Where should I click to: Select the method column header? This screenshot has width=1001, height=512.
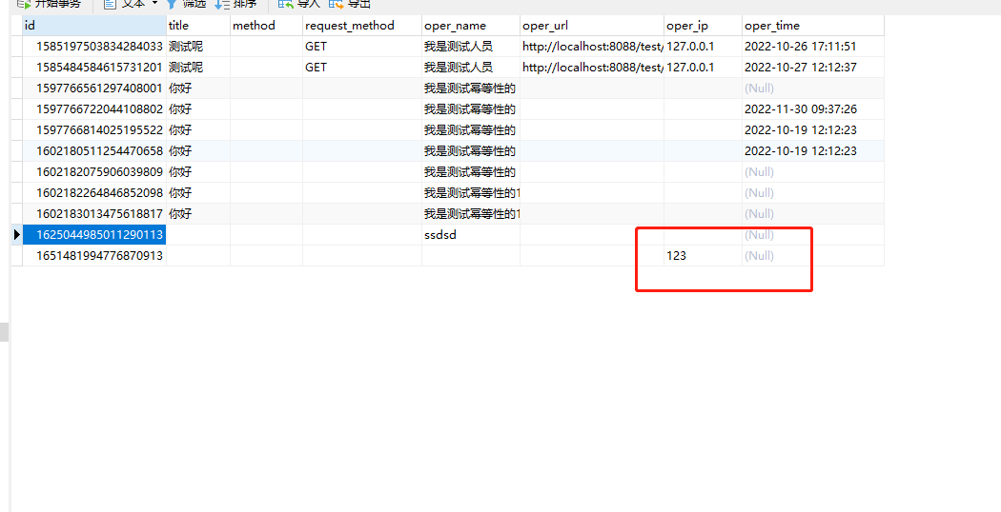tap(266, 26)
